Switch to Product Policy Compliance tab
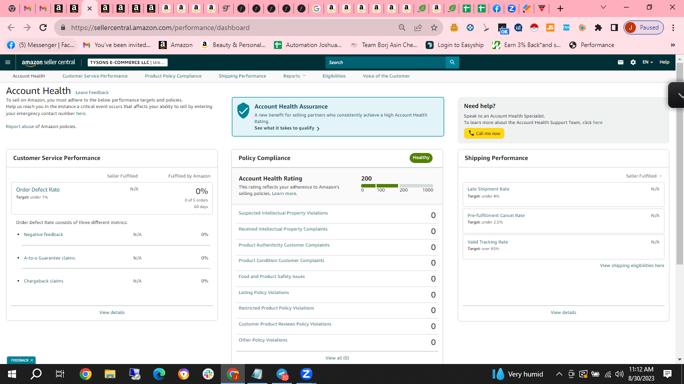The width and height of the screenshot is (684, 384). (173, 76)
